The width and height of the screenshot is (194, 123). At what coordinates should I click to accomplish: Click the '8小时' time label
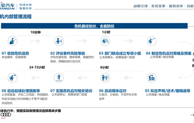tap(104, 67)
